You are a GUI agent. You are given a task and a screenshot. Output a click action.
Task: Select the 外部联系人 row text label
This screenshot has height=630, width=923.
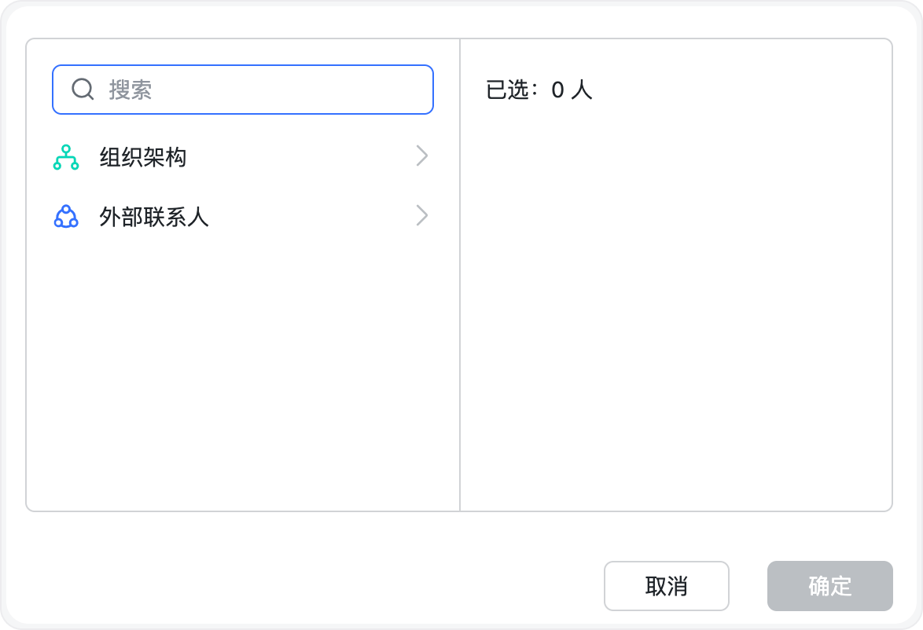click(154, 217)
